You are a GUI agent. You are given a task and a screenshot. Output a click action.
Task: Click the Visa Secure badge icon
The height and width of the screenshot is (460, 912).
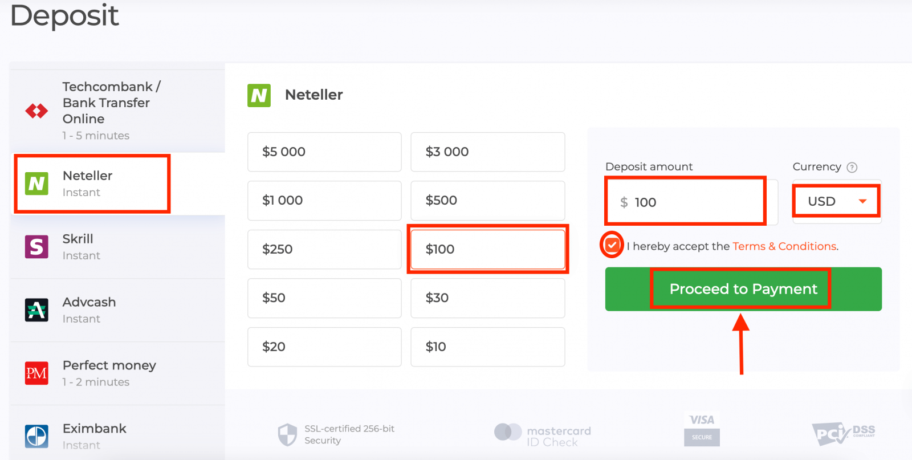[702, 429]
